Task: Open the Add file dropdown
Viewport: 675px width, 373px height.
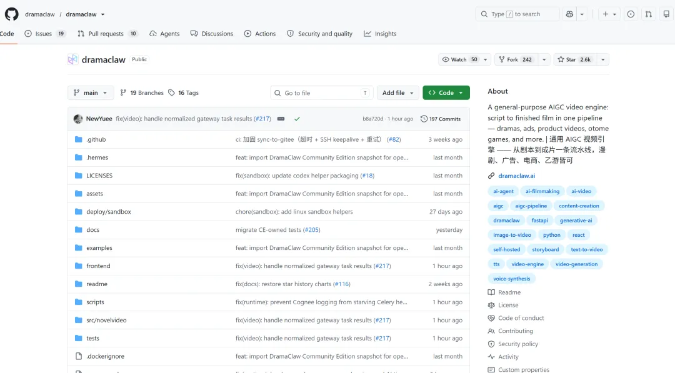Action: [x=397, y=93]
